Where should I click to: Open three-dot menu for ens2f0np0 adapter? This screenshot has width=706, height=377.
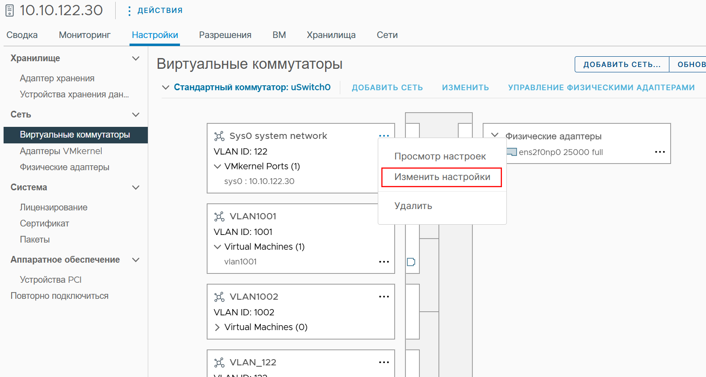click(660, 152)
